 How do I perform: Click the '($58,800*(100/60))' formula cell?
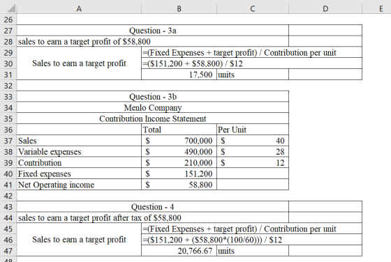pyautogui.click(x=251, y=240)
